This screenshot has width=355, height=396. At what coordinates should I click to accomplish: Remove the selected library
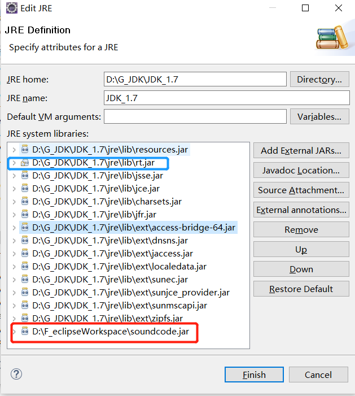click(x=301, y=229)
